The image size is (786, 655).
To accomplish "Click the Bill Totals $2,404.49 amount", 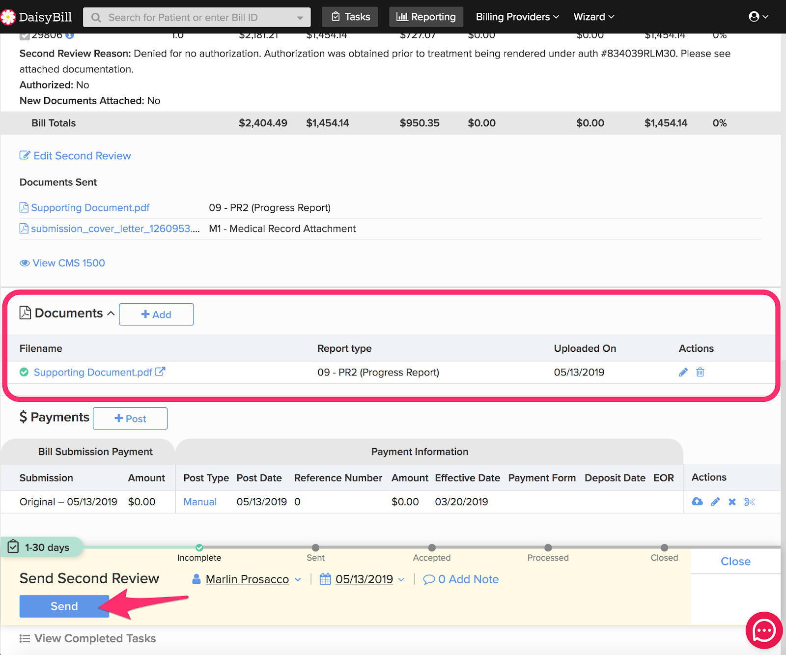I will [x=263, y=123].
